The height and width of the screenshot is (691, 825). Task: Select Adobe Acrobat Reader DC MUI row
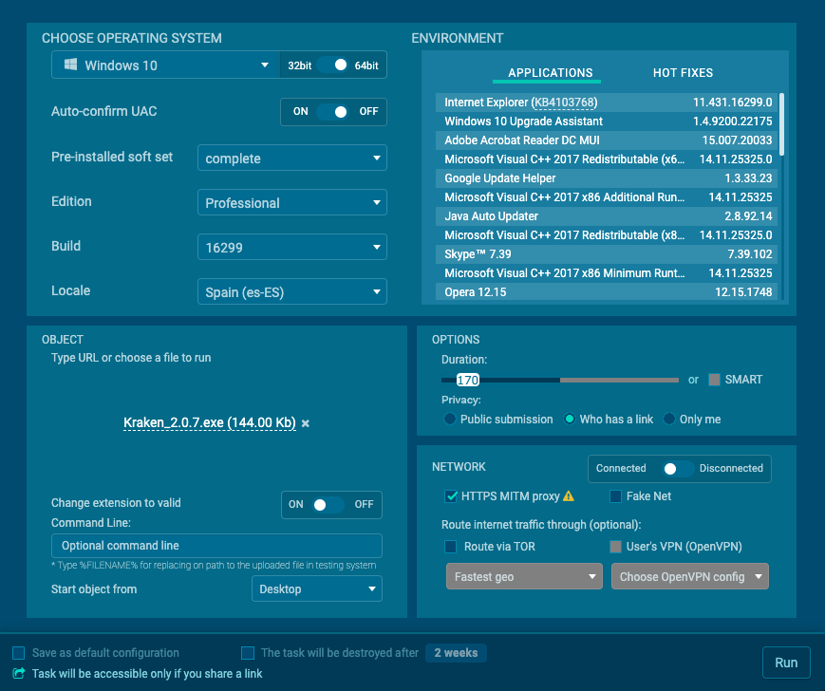click(606, 140)
